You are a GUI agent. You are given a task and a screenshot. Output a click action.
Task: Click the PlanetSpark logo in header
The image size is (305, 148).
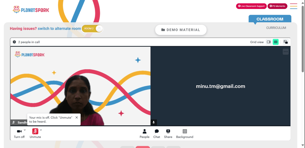click(31, 9)
